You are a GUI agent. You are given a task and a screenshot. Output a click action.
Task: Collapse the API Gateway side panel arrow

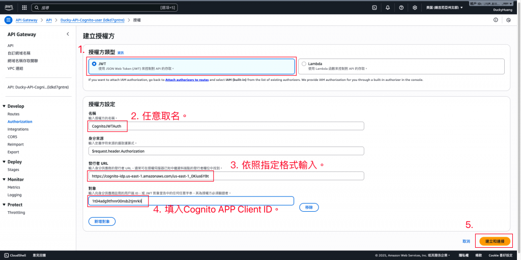tap(68, 34)
